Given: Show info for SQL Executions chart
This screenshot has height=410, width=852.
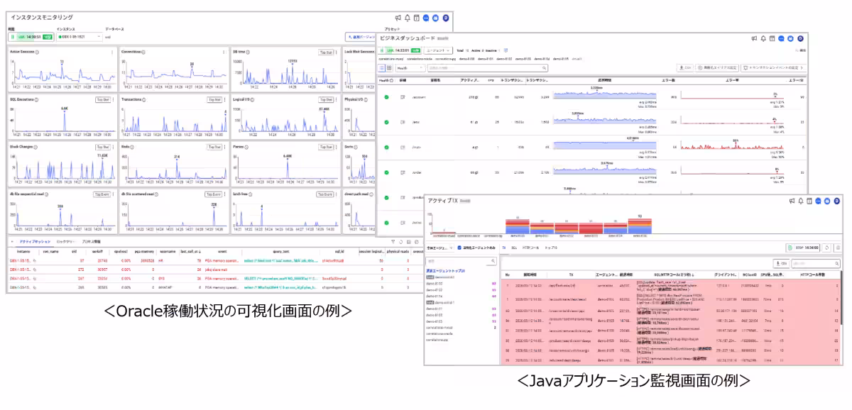Looking at the screenshot, I should pyautogui.click(x=36, y=100).
